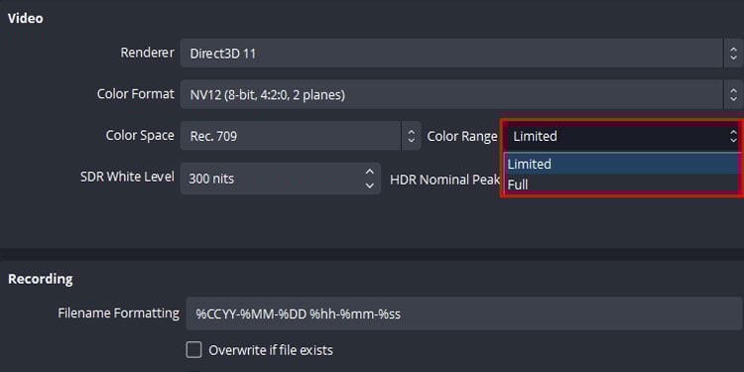Screen dimensions: 744x372
Task: Increase SDR White Level with up arrow
Action: 370,172
